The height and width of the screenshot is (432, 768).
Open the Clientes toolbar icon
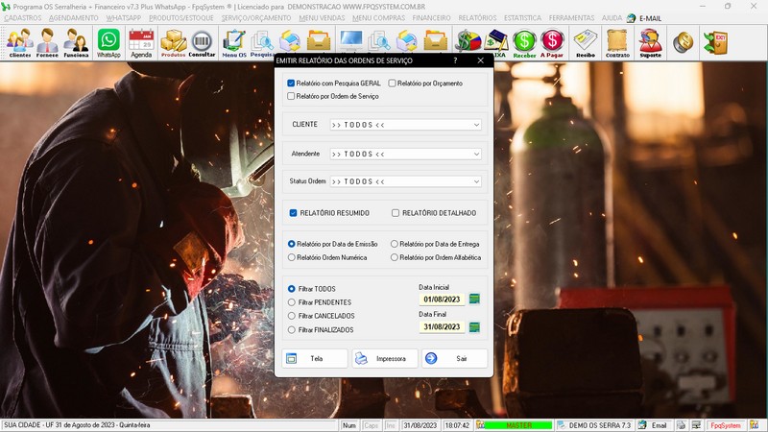coord(19,42)
